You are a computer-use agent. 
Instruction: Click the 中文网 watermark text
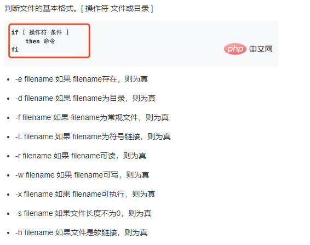261,49
